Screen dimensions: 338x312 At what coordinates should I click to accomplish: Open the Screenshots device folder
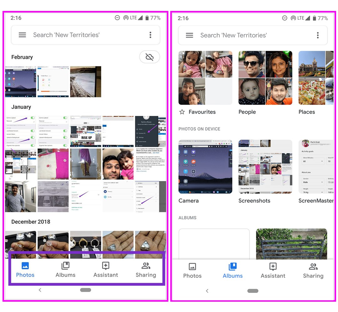click(x=265, y=167)
